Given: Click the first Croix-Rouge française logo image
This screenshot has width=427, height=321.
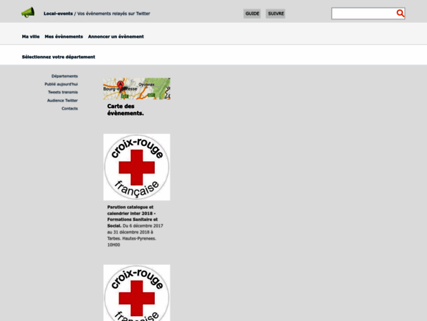Looking at the screenshot, I should point(136,167).
